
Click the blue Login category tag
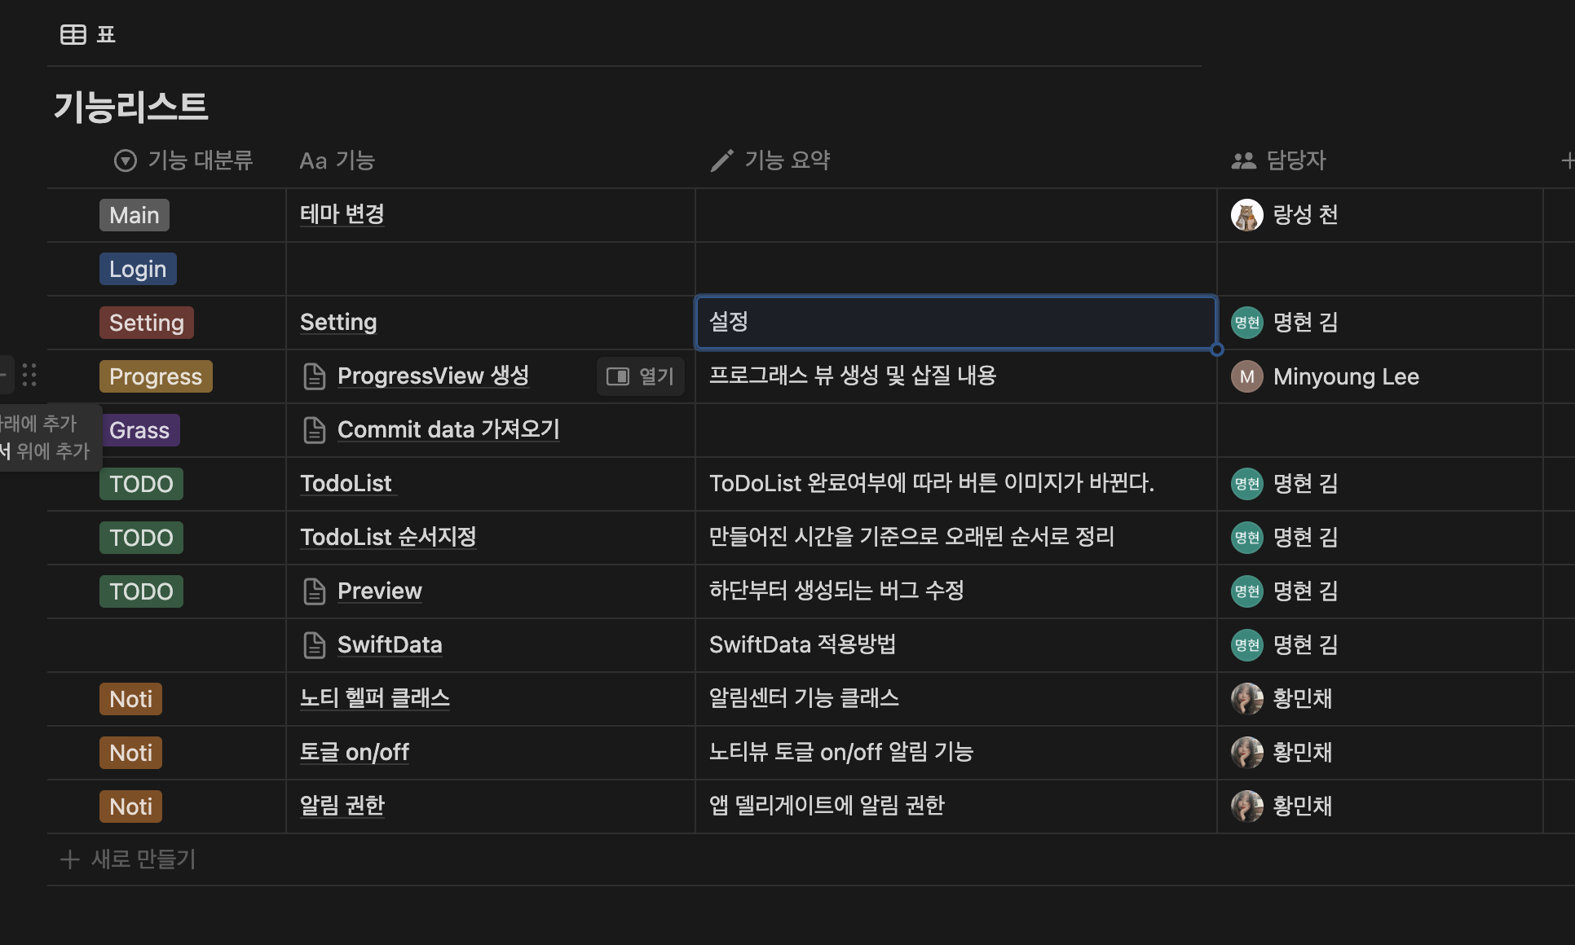tap(137, 269)
